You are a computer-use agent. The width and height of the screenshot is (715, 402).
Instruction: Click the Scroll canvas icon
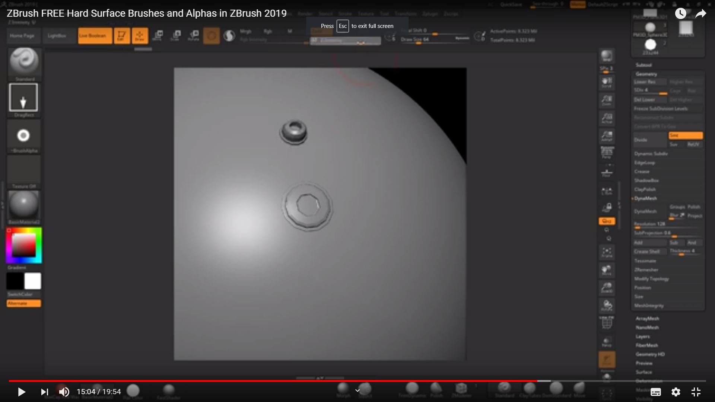(x=607, y=83)
